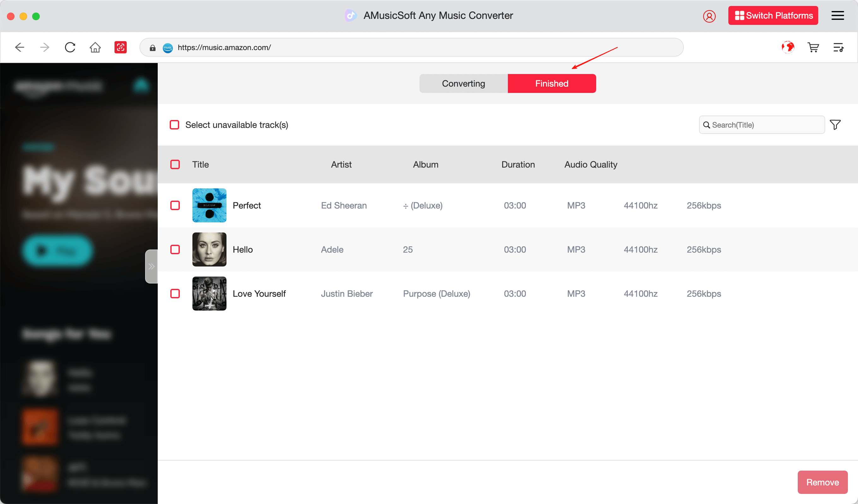Screen dimensions: 858x504
Task: Click the 256kbps value for Perfect
Action: click(x=704, y=205)
